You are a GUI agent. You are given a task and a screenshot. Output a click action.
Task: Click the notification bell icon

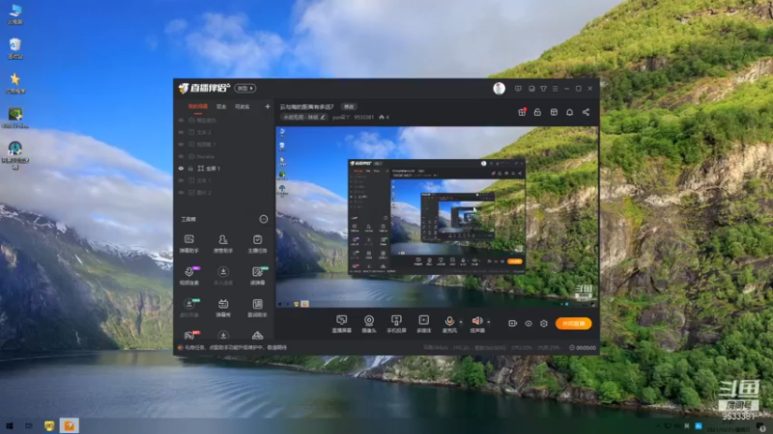tap(569, 112)
